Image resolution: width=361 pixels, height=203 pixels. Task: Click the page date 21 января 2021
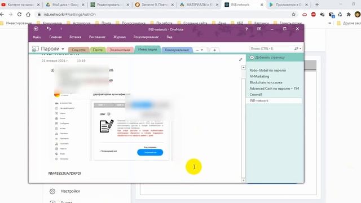point(55,61)
